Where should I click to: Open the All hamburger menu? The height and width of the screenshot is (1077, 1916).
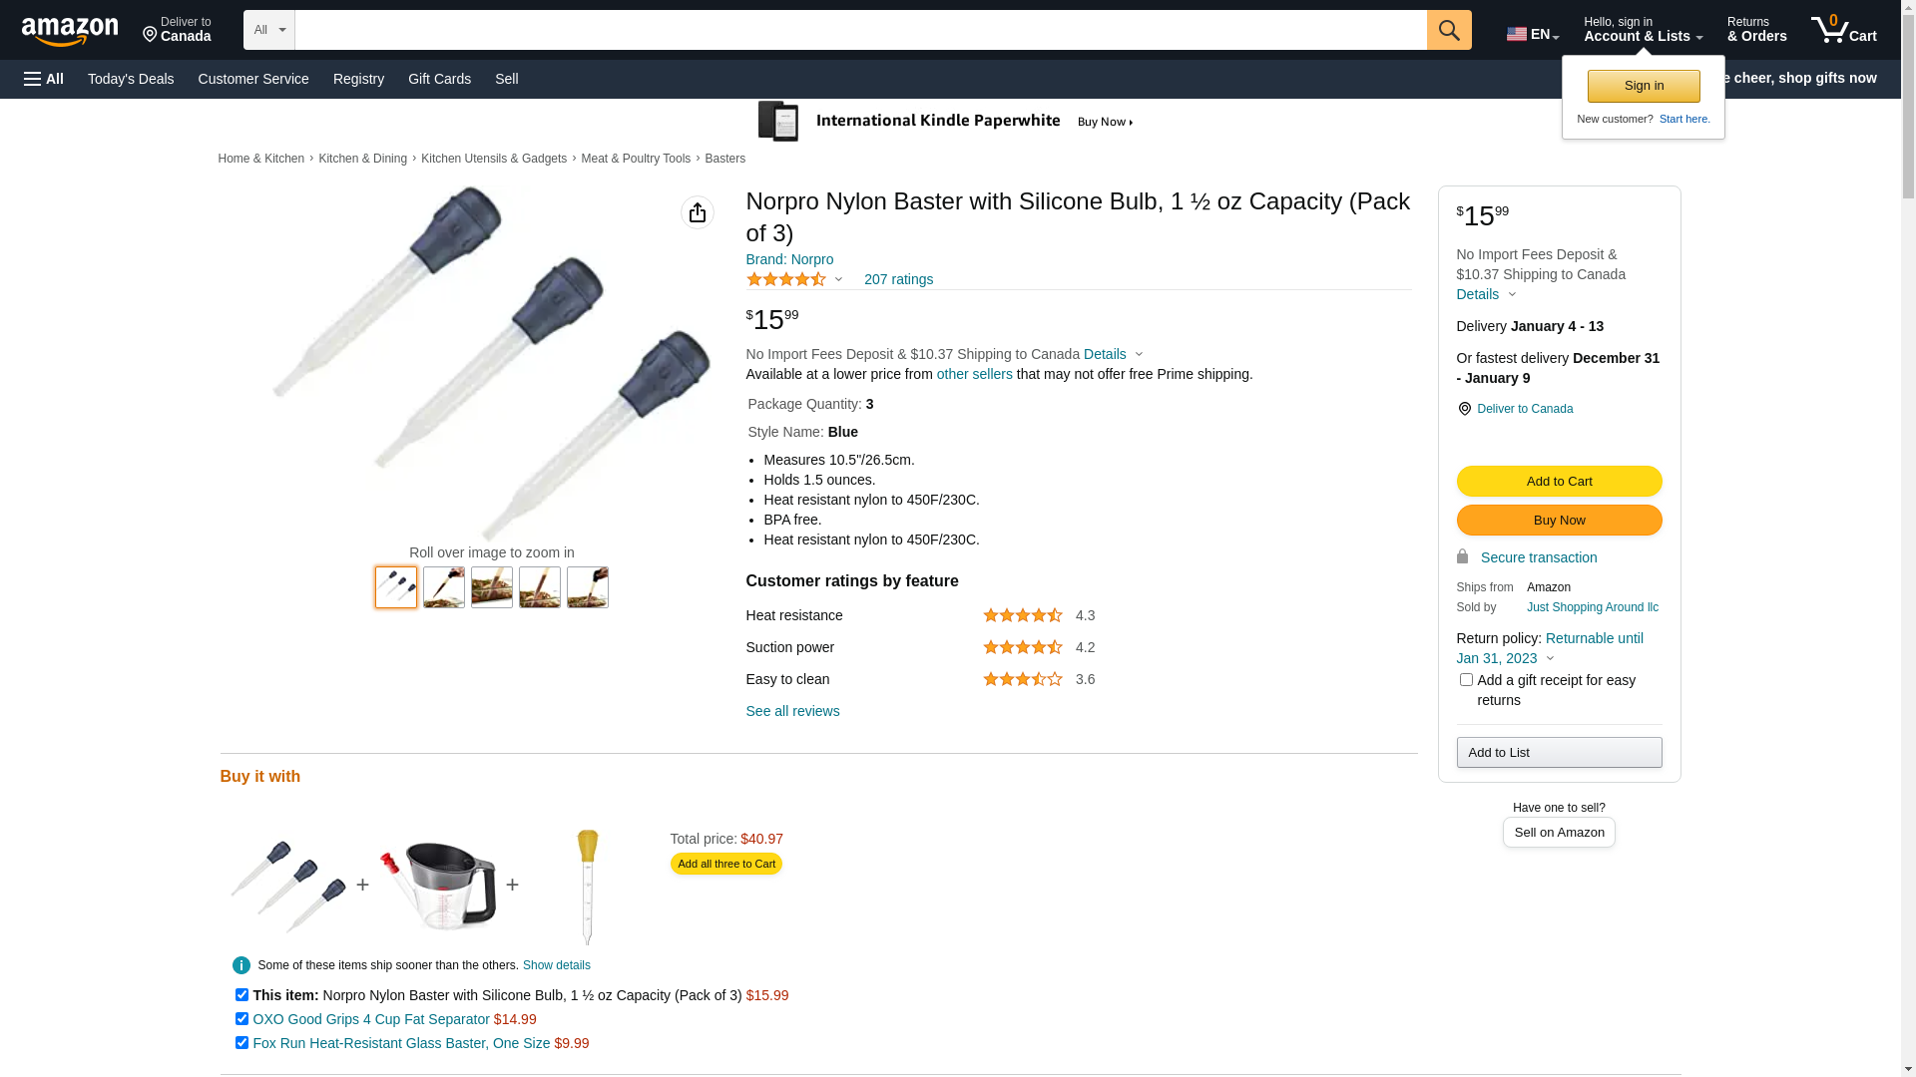(x=44, y=79)
